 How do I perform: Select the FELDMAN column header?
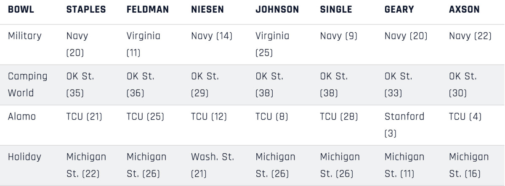149,10
